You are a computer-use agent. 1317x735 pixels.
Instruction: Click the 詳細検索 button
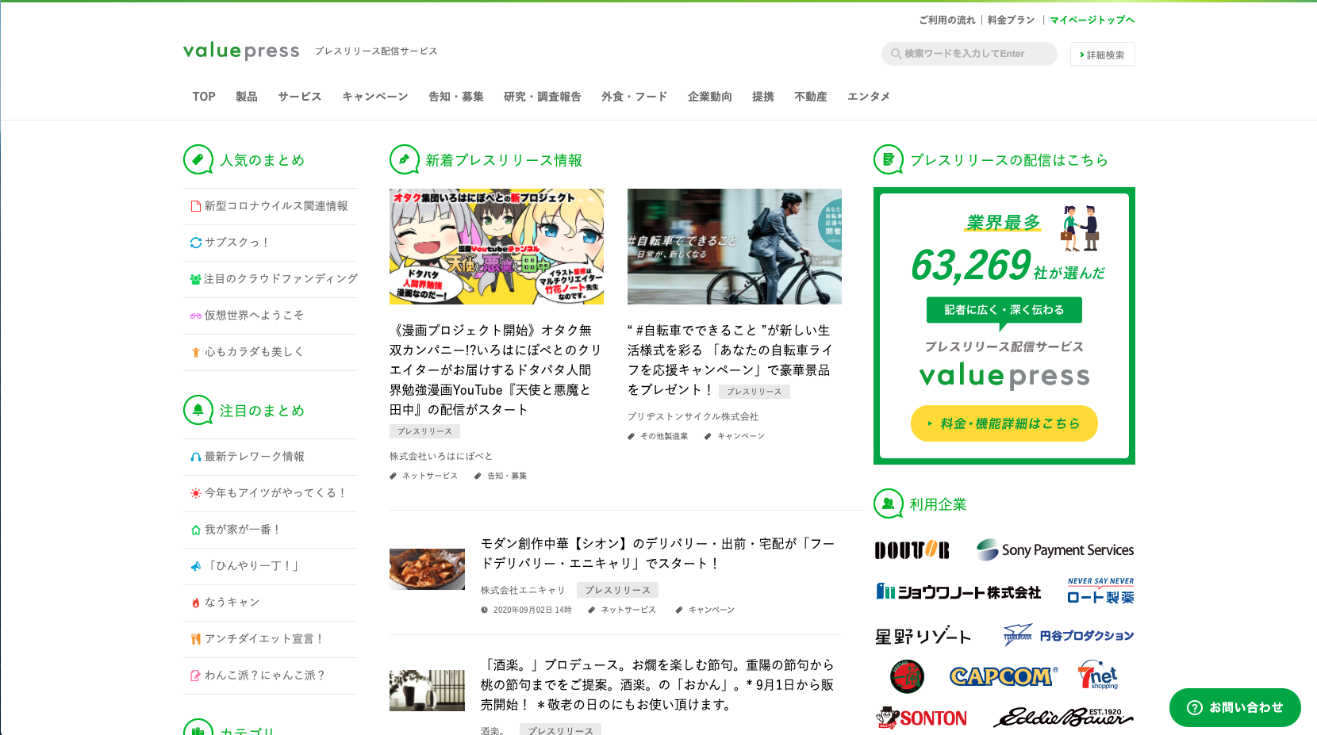click(1103, 55)
